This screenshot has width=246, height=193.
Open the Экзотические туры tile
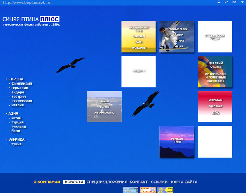138,37
